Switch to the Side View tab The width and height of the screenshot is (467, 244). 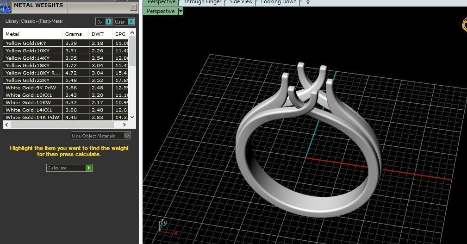pyautogui.click(x=241, y=2)
